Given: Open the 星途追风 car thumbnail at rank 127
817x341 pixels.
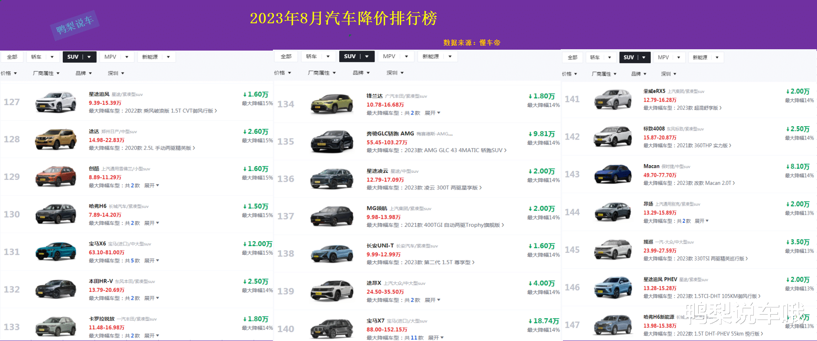Looking at the screenshot, I should (56, 102).
